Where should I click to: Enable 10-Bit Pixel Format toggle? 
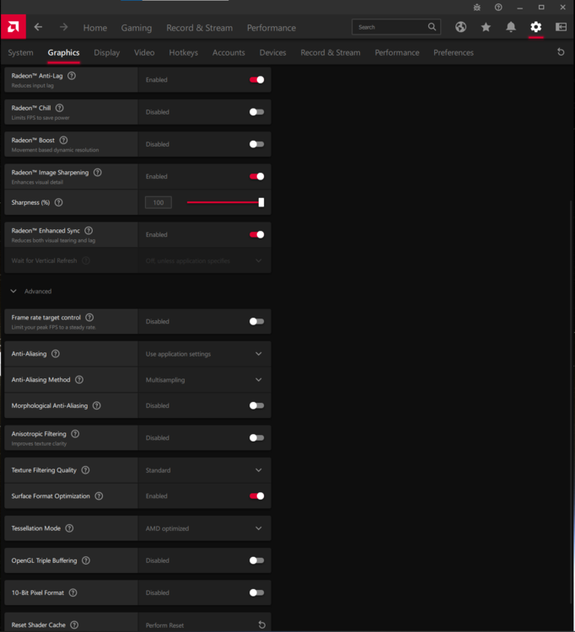point(257,592)
